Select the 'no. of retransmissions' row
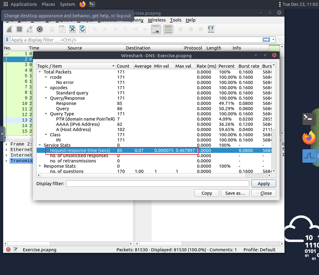The width and height of the screenshot is (319, 275). pyautogui.click(x=154, y=161)
